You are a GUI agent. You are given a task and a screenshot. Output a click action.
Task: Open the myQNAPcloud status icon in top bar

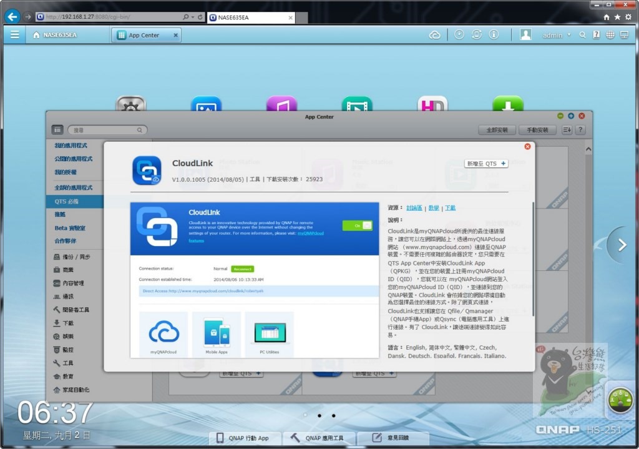pyautogui.click(x=434, y=35)
